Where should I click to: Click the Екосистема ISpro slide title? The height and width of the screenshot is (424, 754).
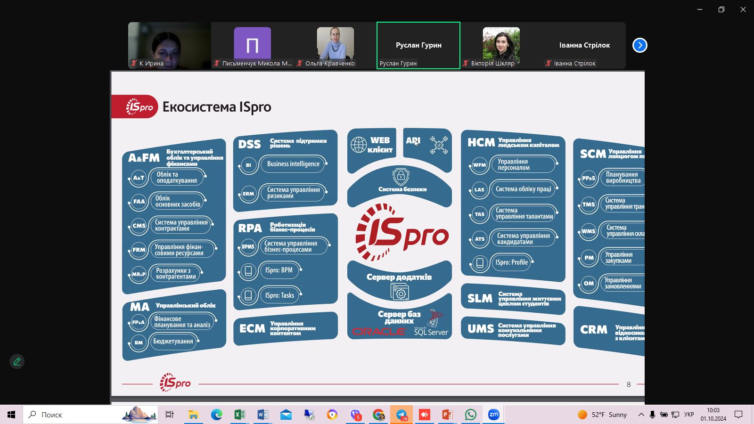(x=217, y=107)
